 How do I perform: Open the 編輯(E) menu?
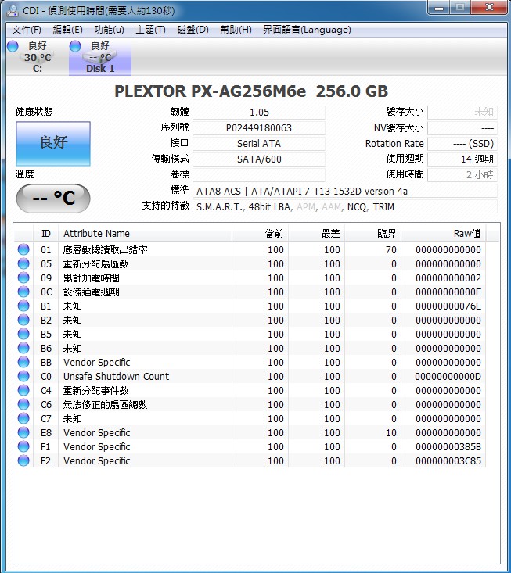click(x=67, y=30)
